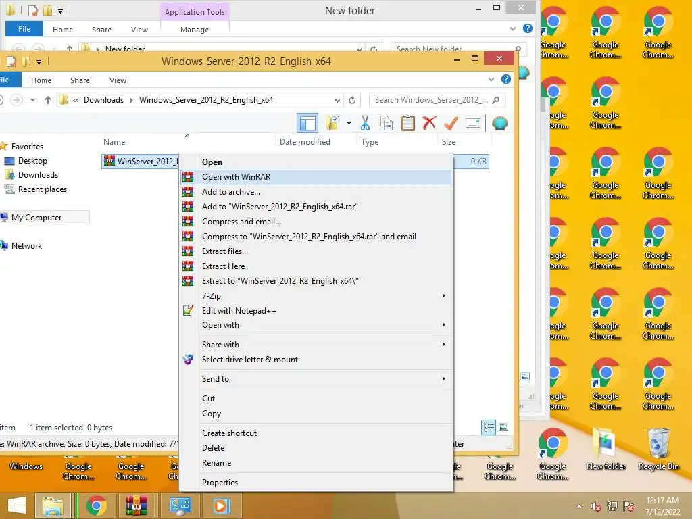This screenshot has width=692, height=519.
Task: Choose Extract files... in the context menu
Action: [316, 251]
